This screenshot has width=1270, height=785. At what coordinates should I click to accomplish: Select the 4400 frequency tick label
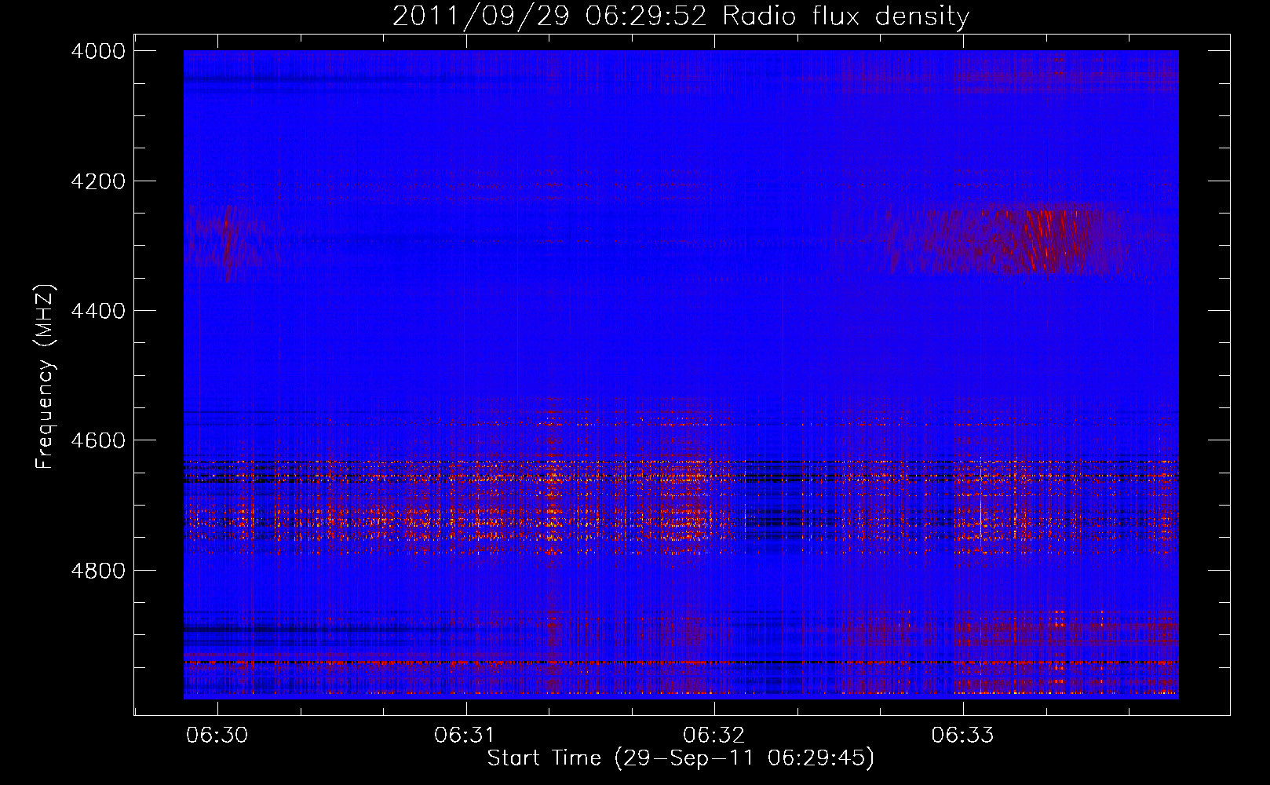[x=98, y=311]
